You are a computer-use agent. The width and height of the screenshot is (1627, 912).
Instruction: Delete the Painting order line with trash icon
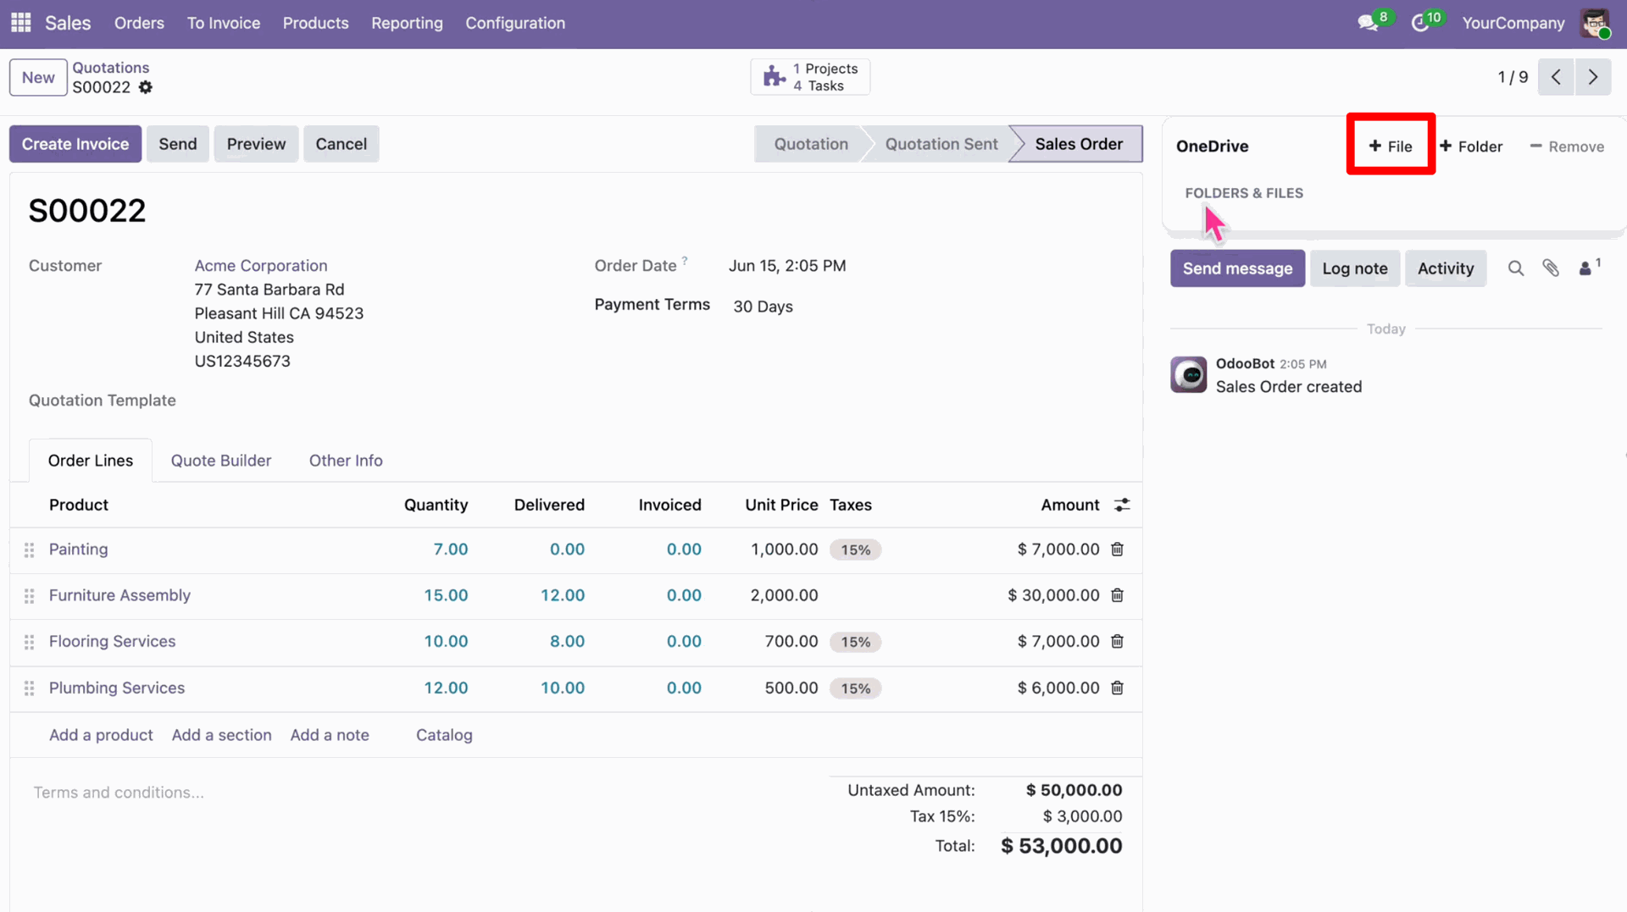coord(1117,550)
